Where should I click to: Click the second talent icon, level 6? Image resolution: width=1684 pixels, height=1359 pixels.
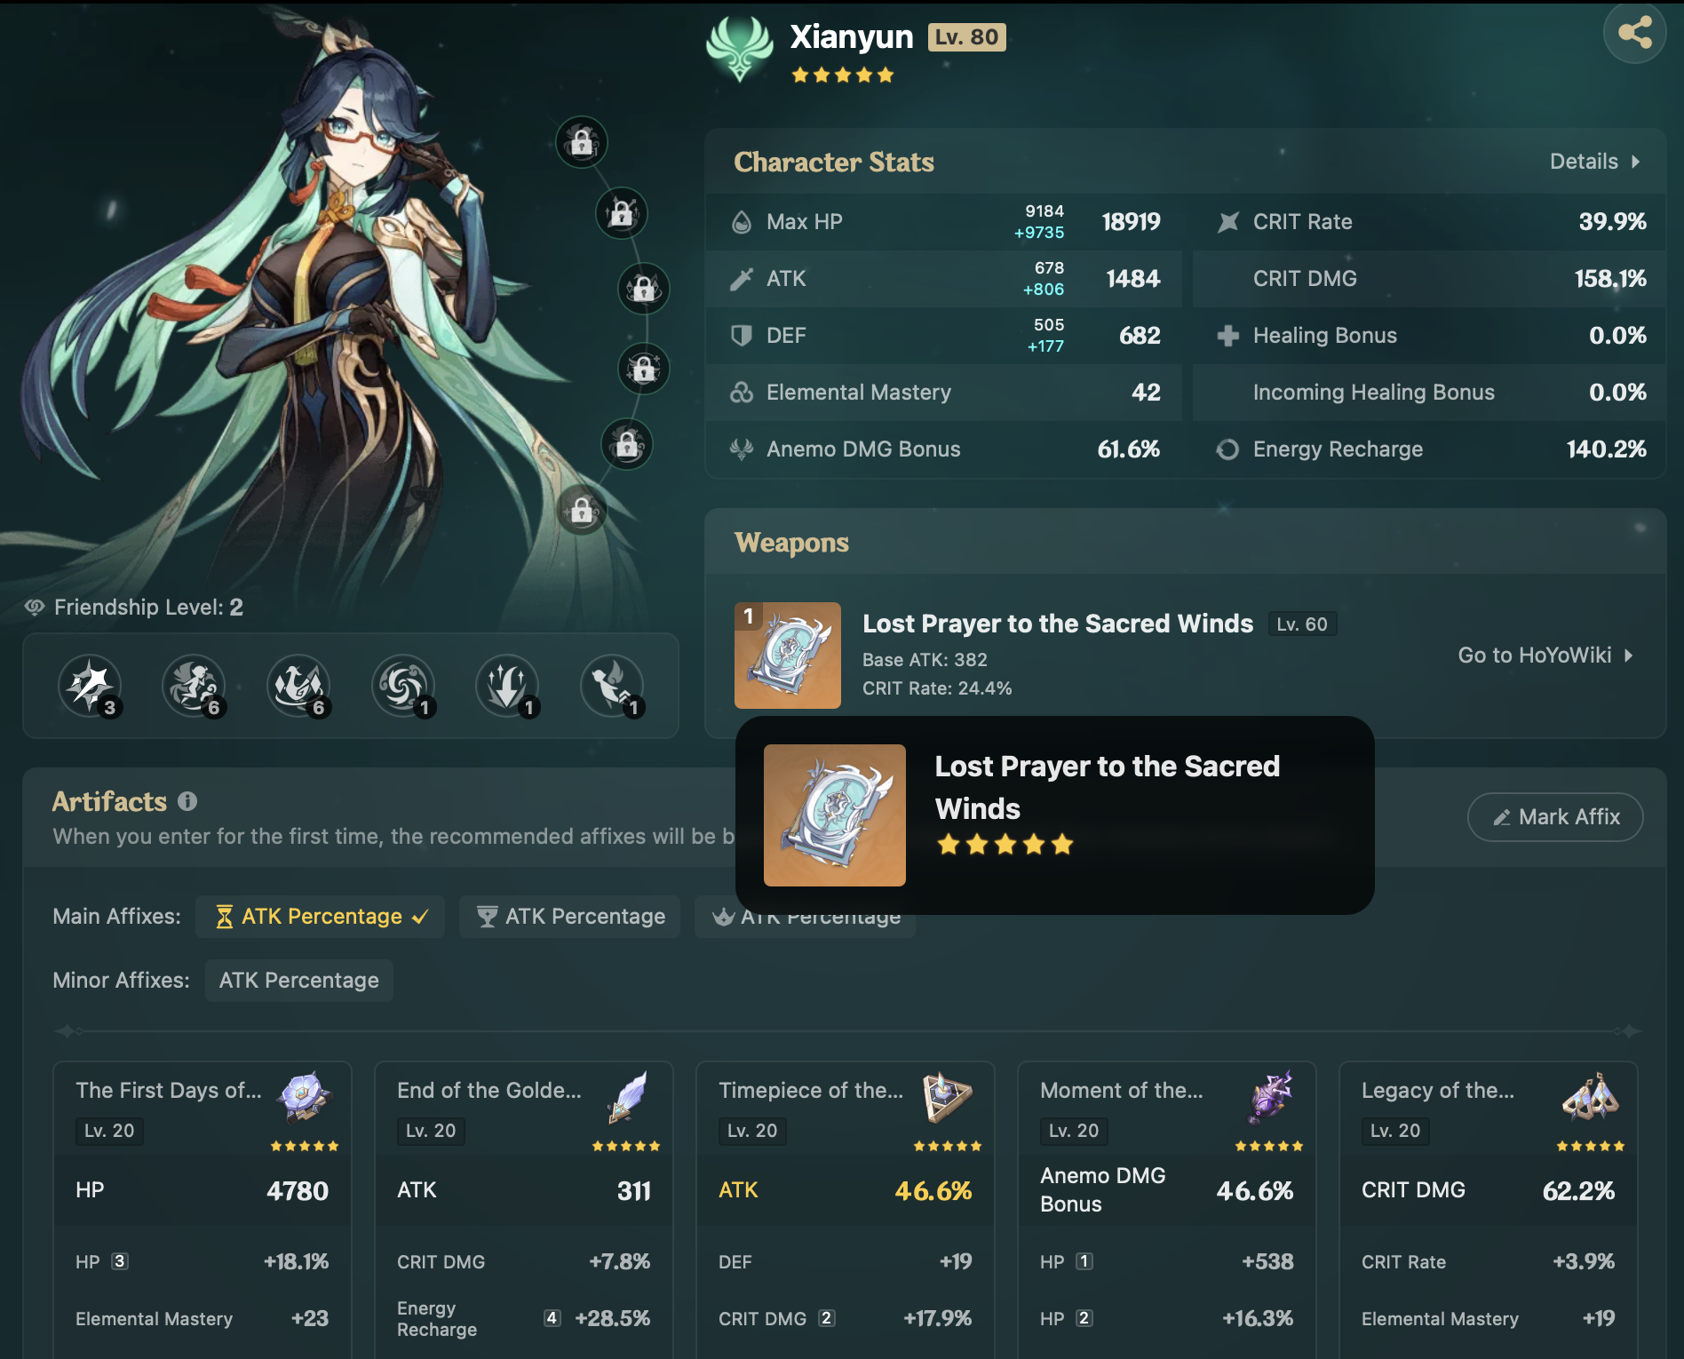(195, 686)
